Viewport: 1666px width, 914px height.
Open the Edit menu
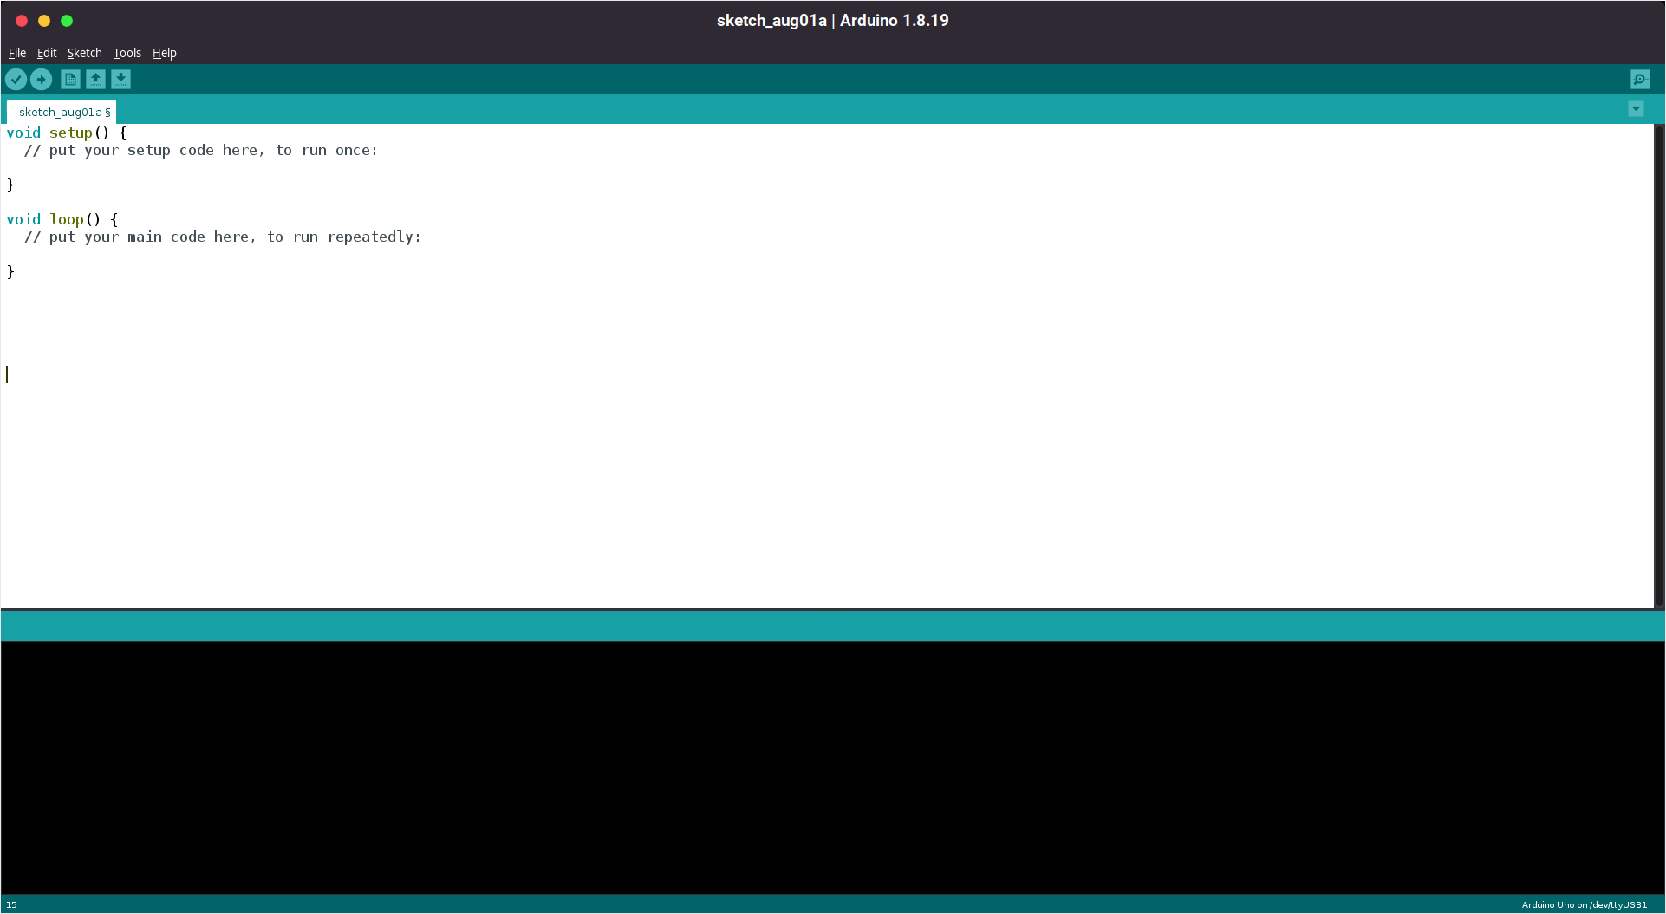(x=47, y=53)
